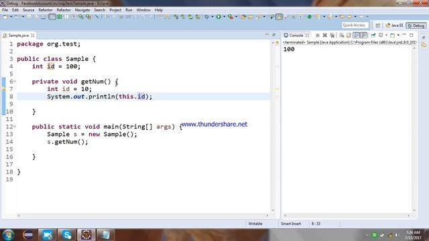Open the Window menu

pyautogui.click(x=143, y=10)
